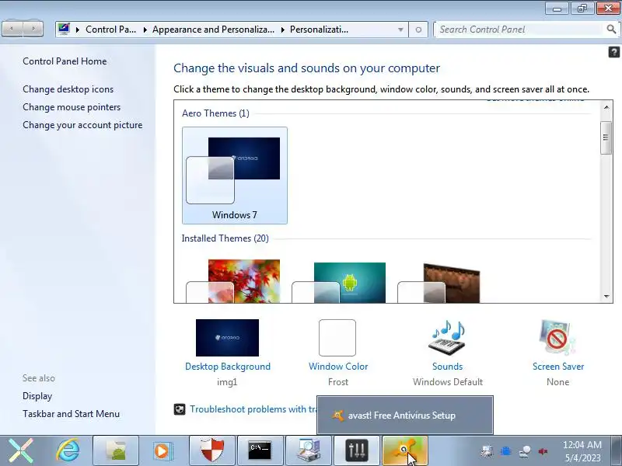The height and width of the screenshot is (466, 622).
Task: Select the brown curtain theme
Action: [x=440, y=283]
